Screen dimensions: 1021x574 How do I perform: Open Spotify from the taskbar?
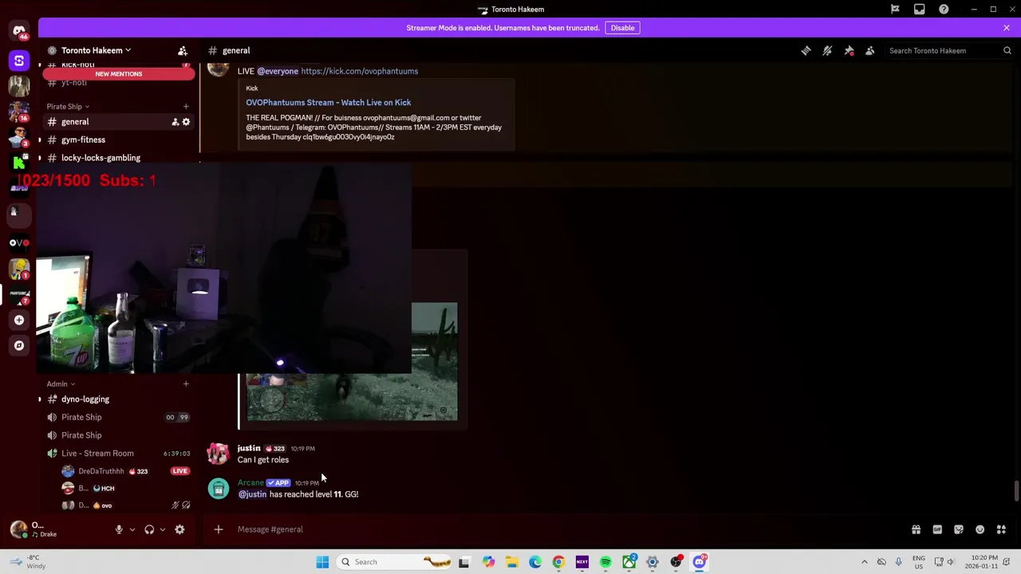pyautogui.click(x=605, y=562)
